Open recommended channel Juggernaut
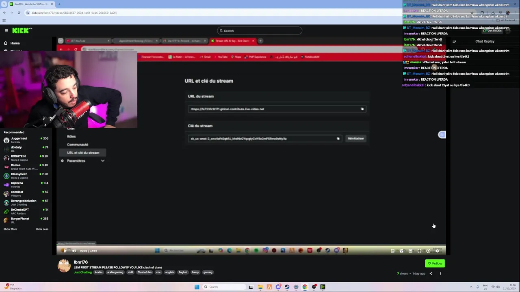The height and width of the screenshot is (292, 520). pos(26,140)
